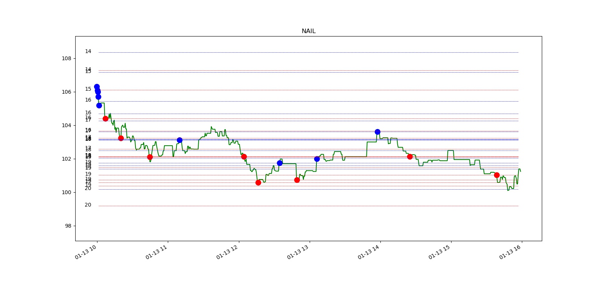
Task: Click the blue marker near 101.7 around 12:35
Action: (x=280, y=163)
